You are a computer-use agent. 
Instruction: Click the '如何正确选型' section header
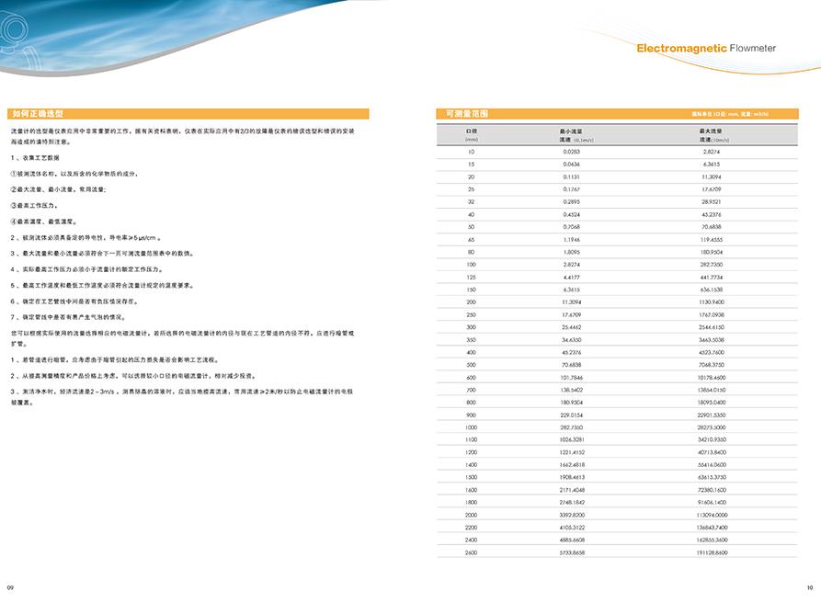click(x=37, y=114)
